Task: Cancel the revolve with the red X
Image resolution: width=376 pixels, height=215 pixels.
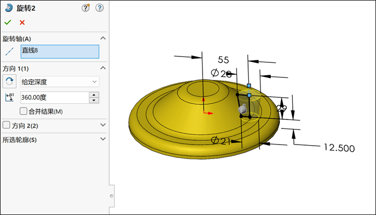Action: 22,23
